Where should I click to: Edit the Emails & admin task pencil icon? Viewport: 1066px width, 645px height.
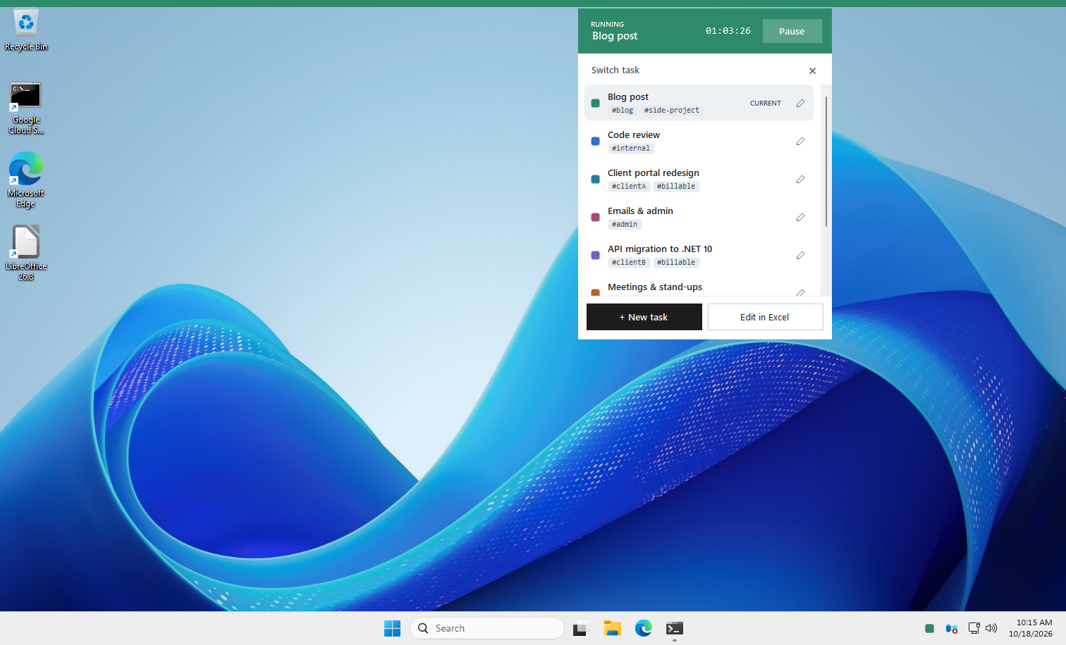pos(800,218)
